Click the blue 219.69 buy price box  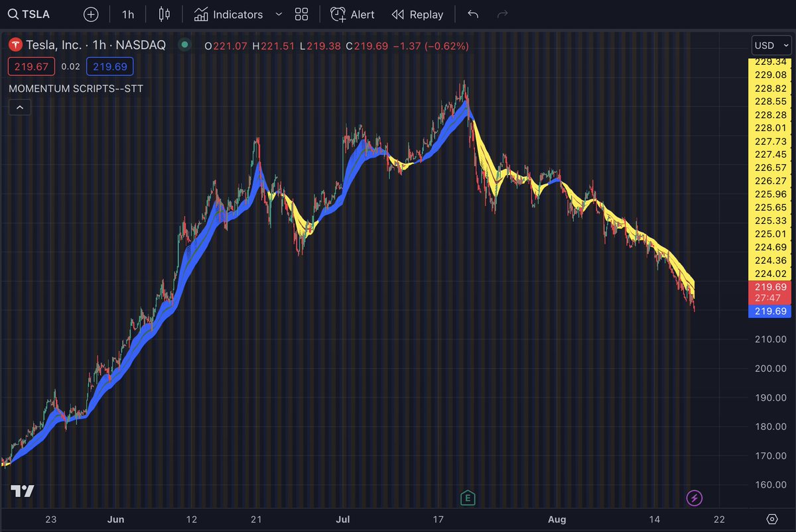[x=111, y=66]
